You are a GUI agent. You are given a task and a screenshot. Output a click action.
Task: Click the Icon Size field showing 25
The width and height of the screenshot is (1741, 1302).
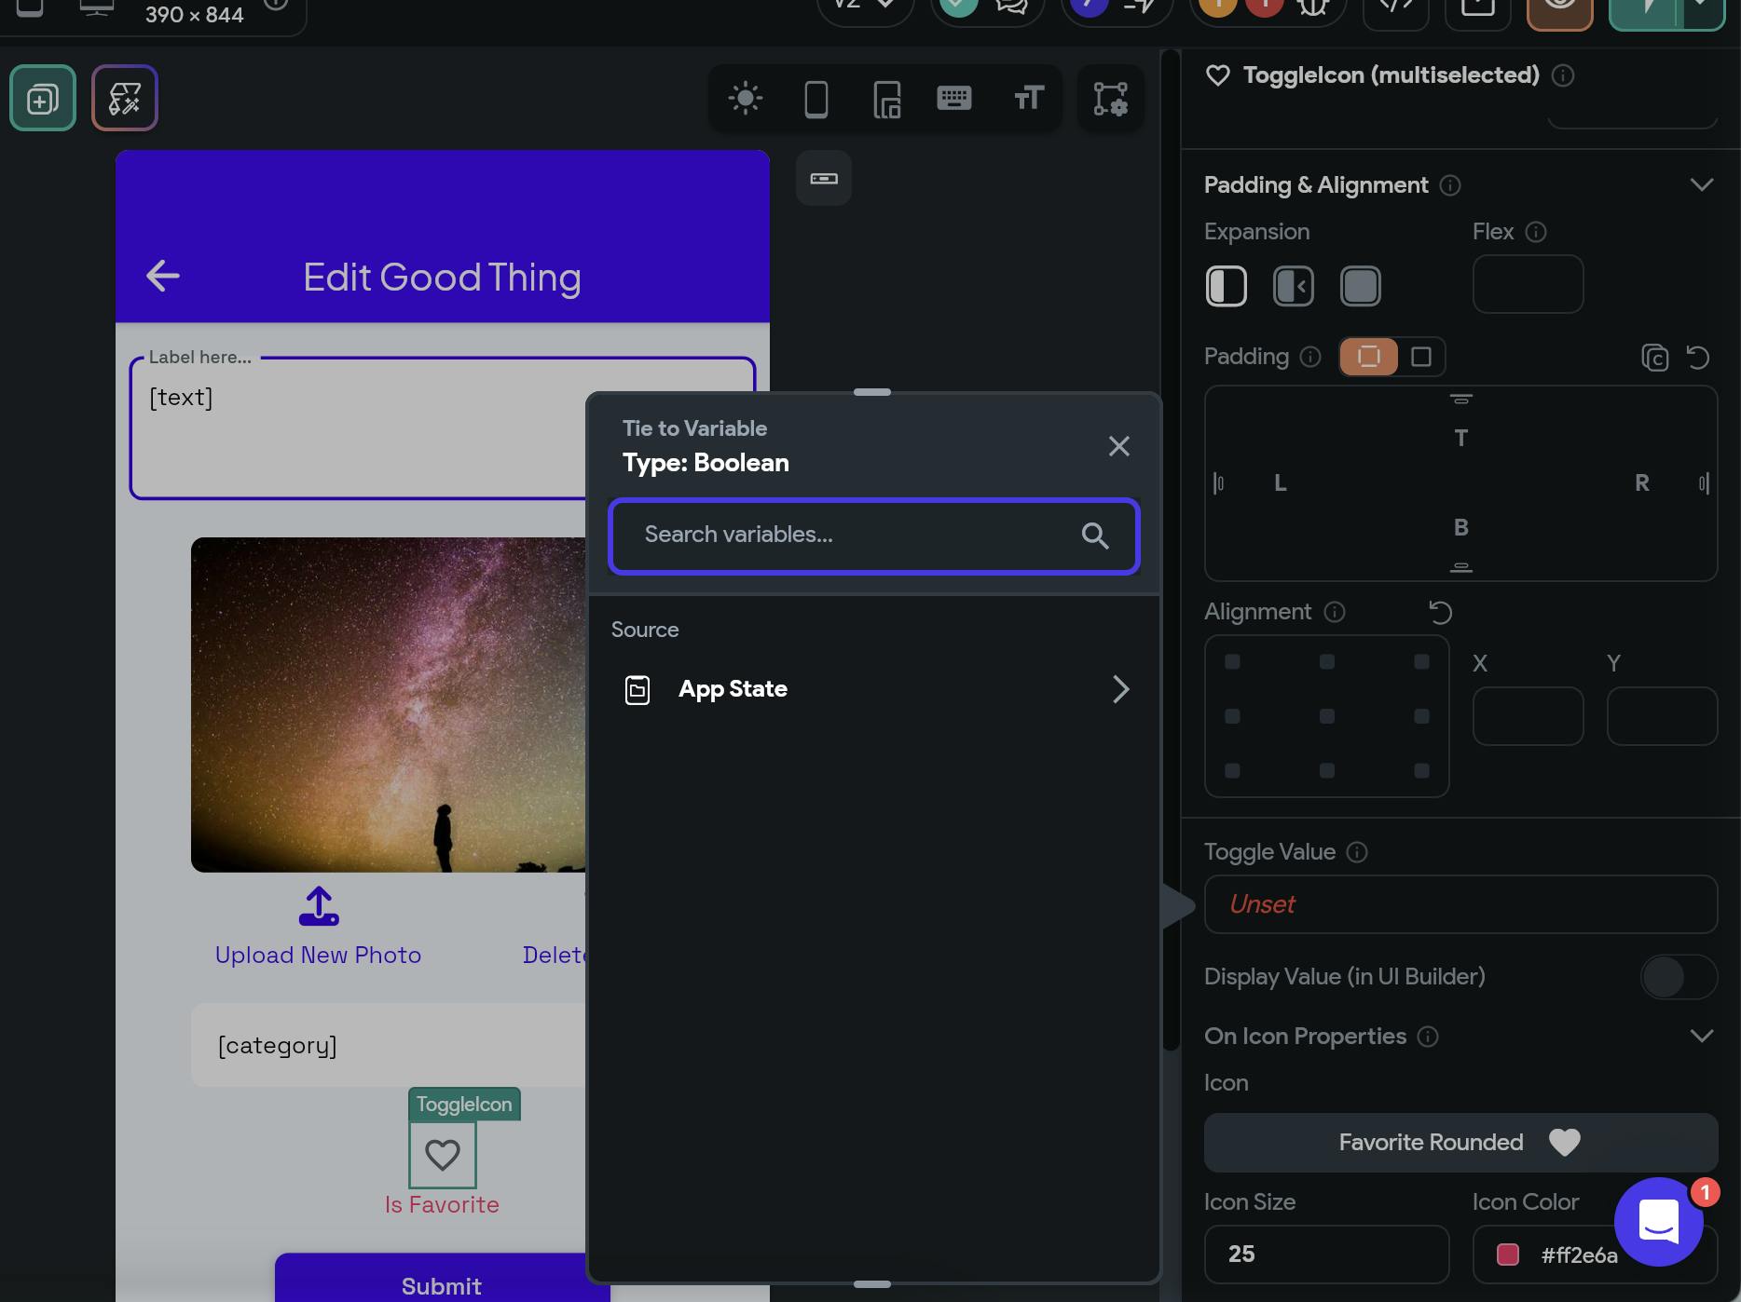(1326, 1255)
